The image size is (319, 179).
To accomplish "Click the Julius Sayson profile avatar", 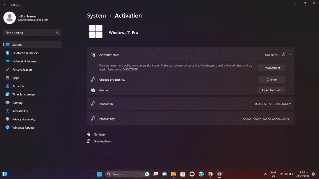I will (x=9, y=18).
